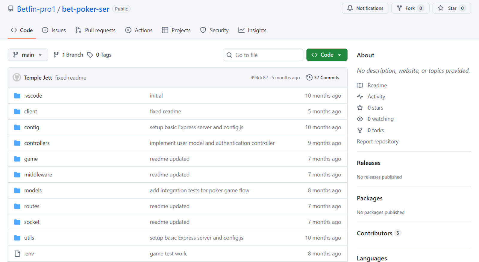Click the repository icon beside Betfin-pro1
Screen dimensions: 479x262
coord(11,9)
